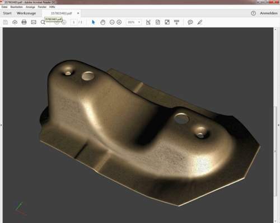
Task: Open the search magnifier tool
Action: click(43, 22)
